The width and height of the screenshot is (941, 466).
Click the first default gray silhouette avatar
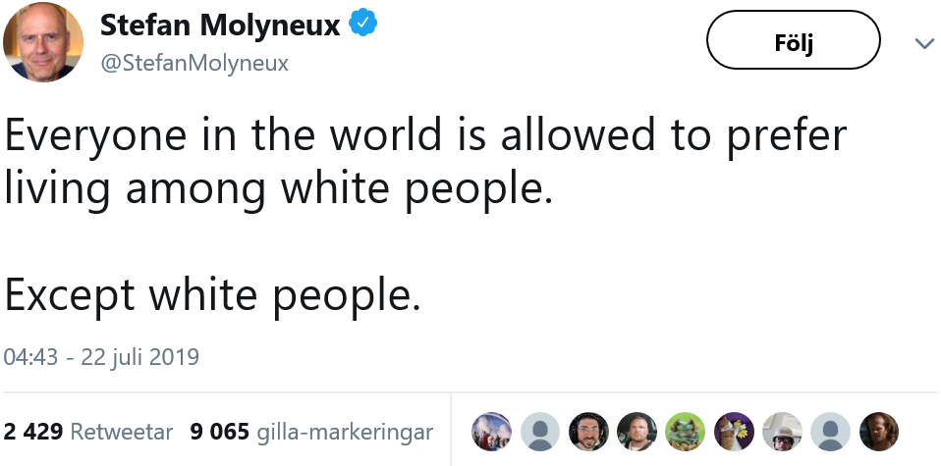point(540,432)
